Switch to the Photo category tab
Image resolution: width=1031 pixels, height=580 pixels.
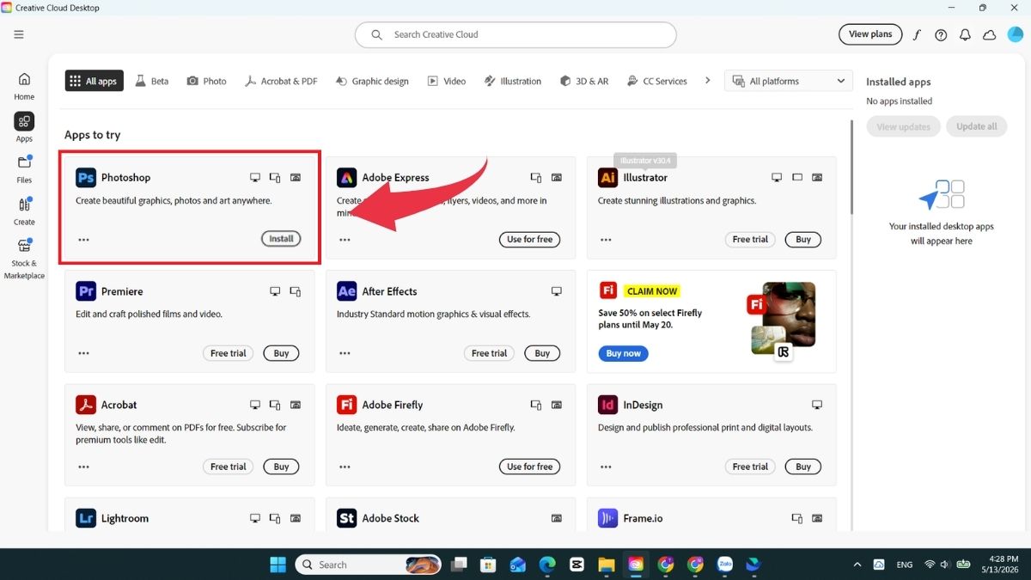(207, 81)
